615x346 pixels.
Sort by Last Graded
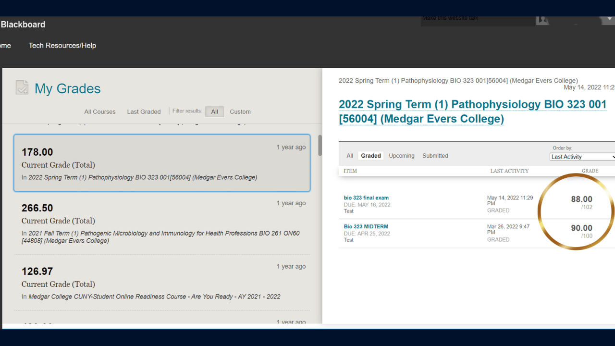[x=144, y=111]
